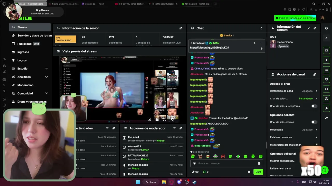Pop out the Información de la sesión panel

tap(181, 28)
